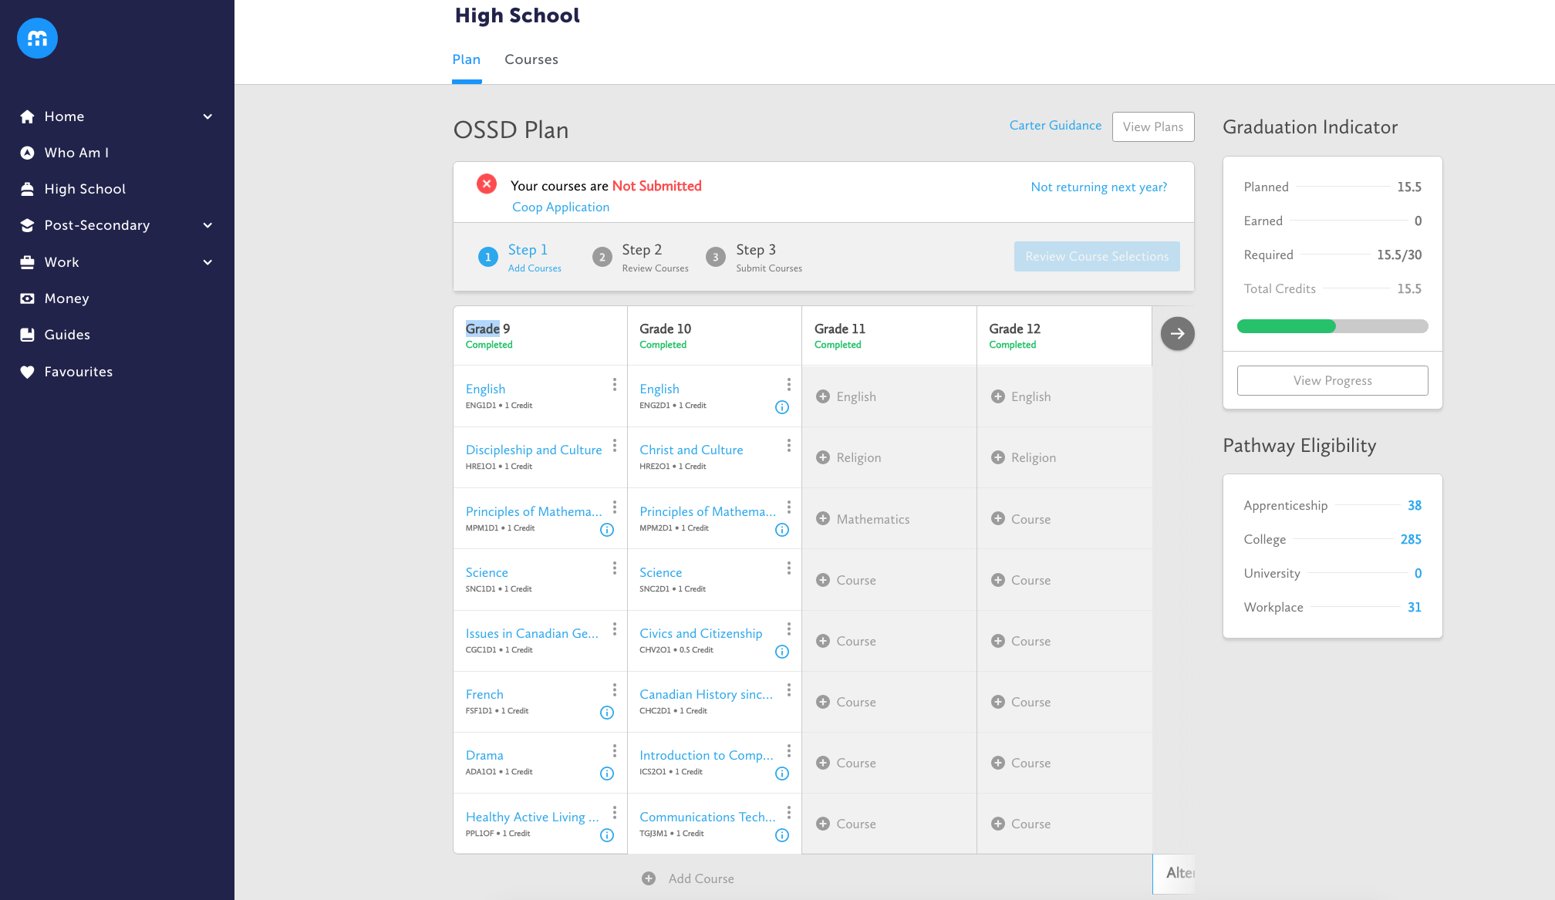The height and width of the screenshot is (900, 1555).
Task: Expand the Home menu chevron
Action: pos(207,116)
